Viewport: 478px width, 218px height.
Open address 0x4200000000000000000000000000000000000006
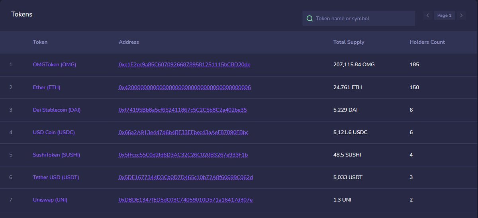click(x=185, y=87)
